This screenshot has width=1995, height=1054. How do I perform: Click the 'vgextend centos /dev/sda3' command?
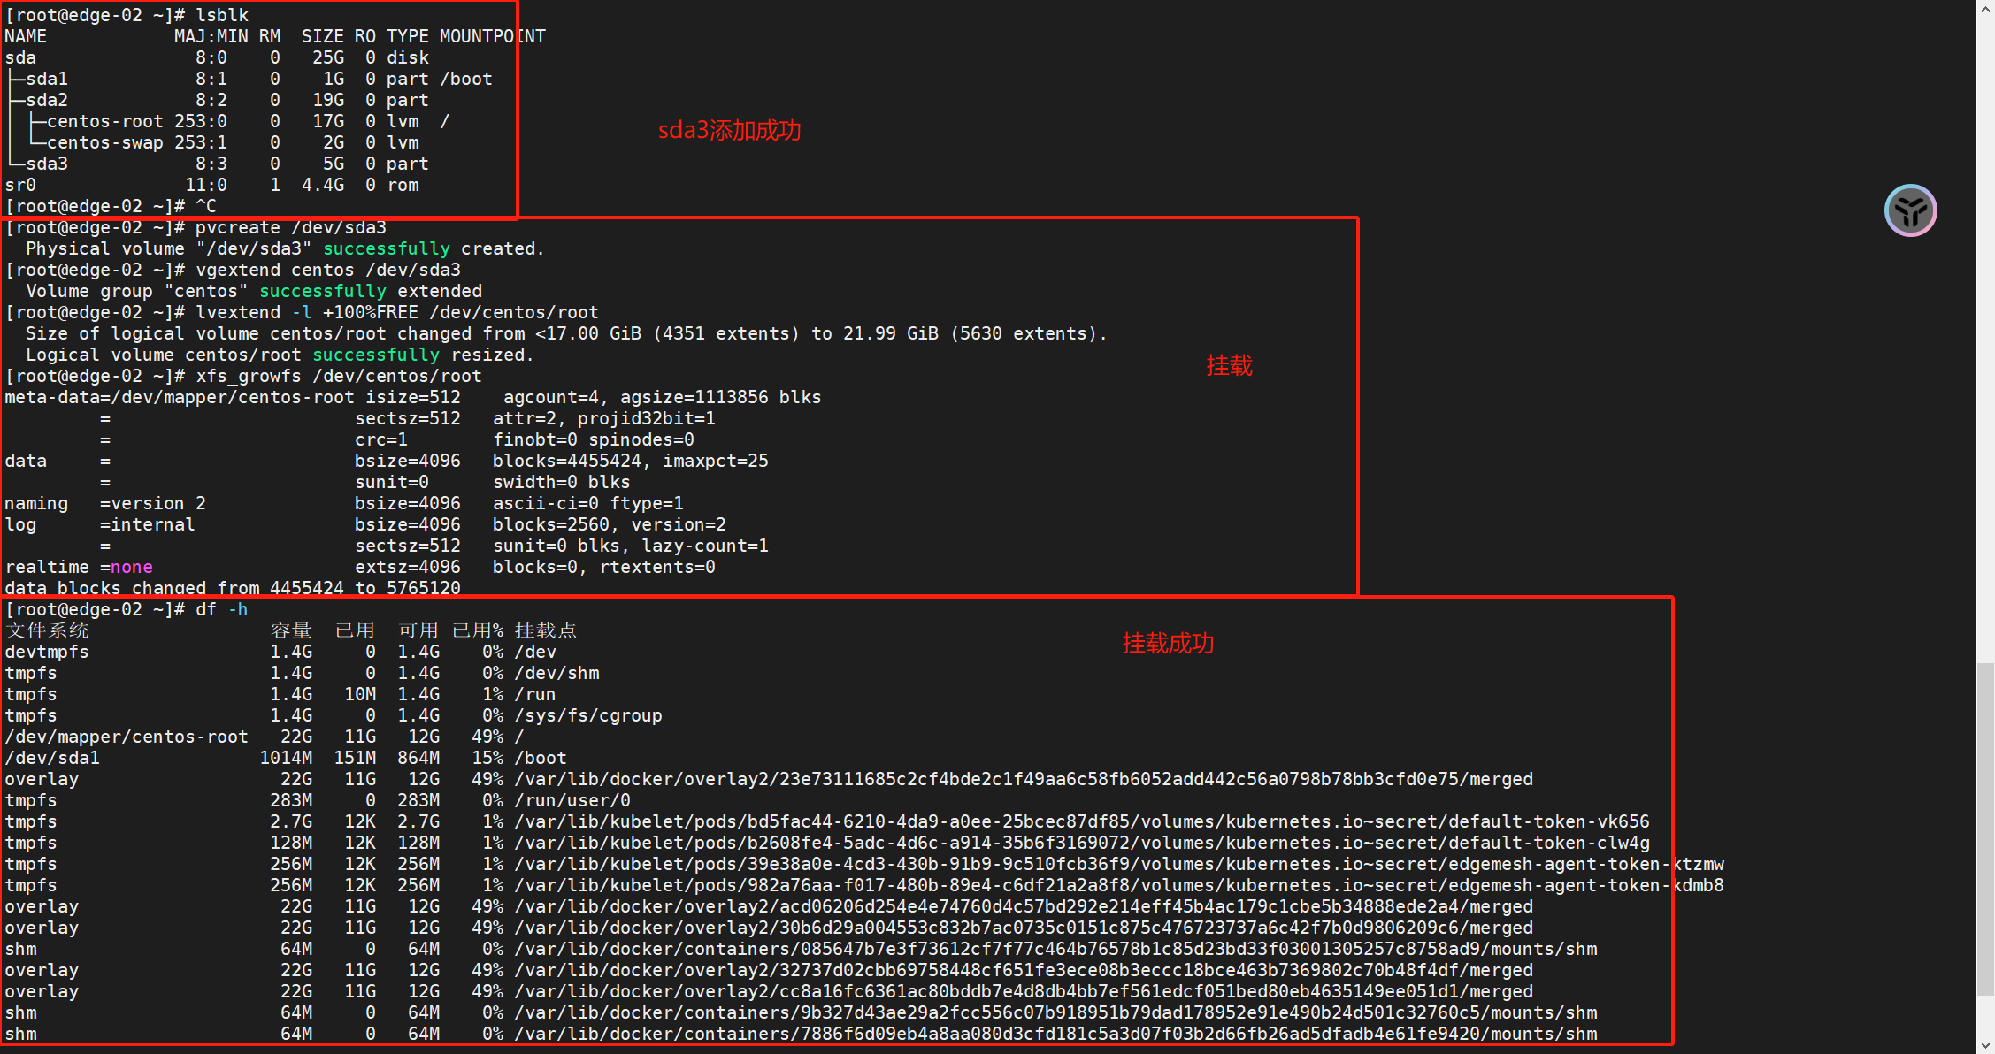coord(327,270)
